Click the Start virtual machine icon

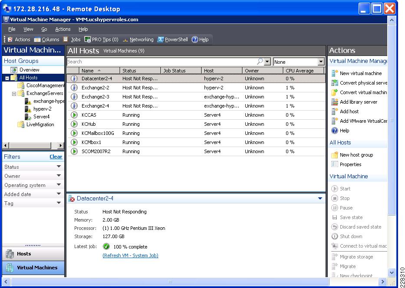click(x=335, y=189)
